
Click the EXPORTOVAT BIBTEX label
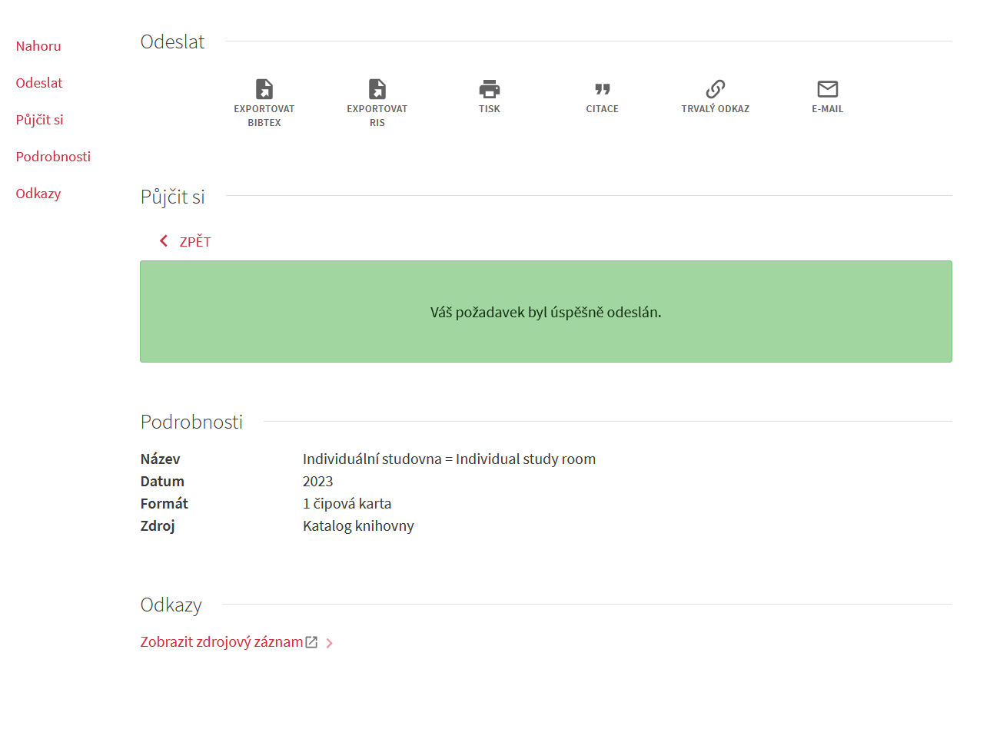[x=264, y=116]
